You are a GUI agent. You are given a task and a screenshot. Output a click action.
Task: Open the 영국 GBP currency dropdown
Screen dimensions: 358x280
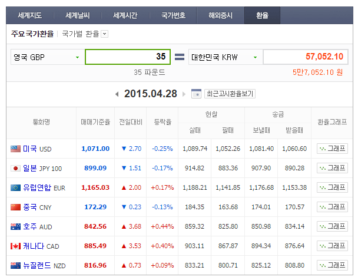click(77, 57)
